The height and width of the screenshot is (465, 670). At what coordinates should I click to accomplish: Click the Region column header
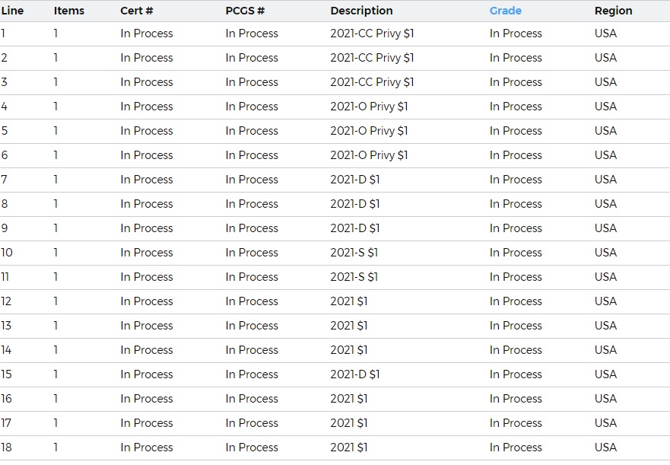(613, 11)
